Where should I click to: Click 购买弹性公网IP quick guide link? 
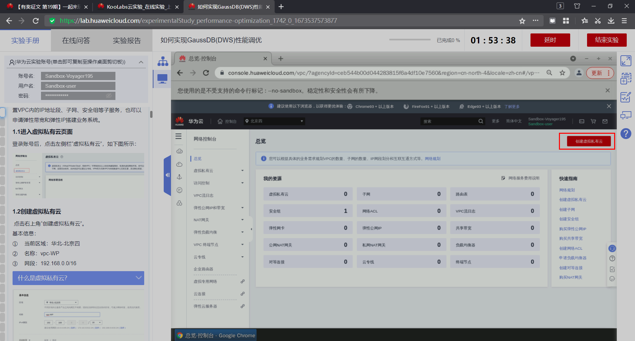(x=572, y=229)
